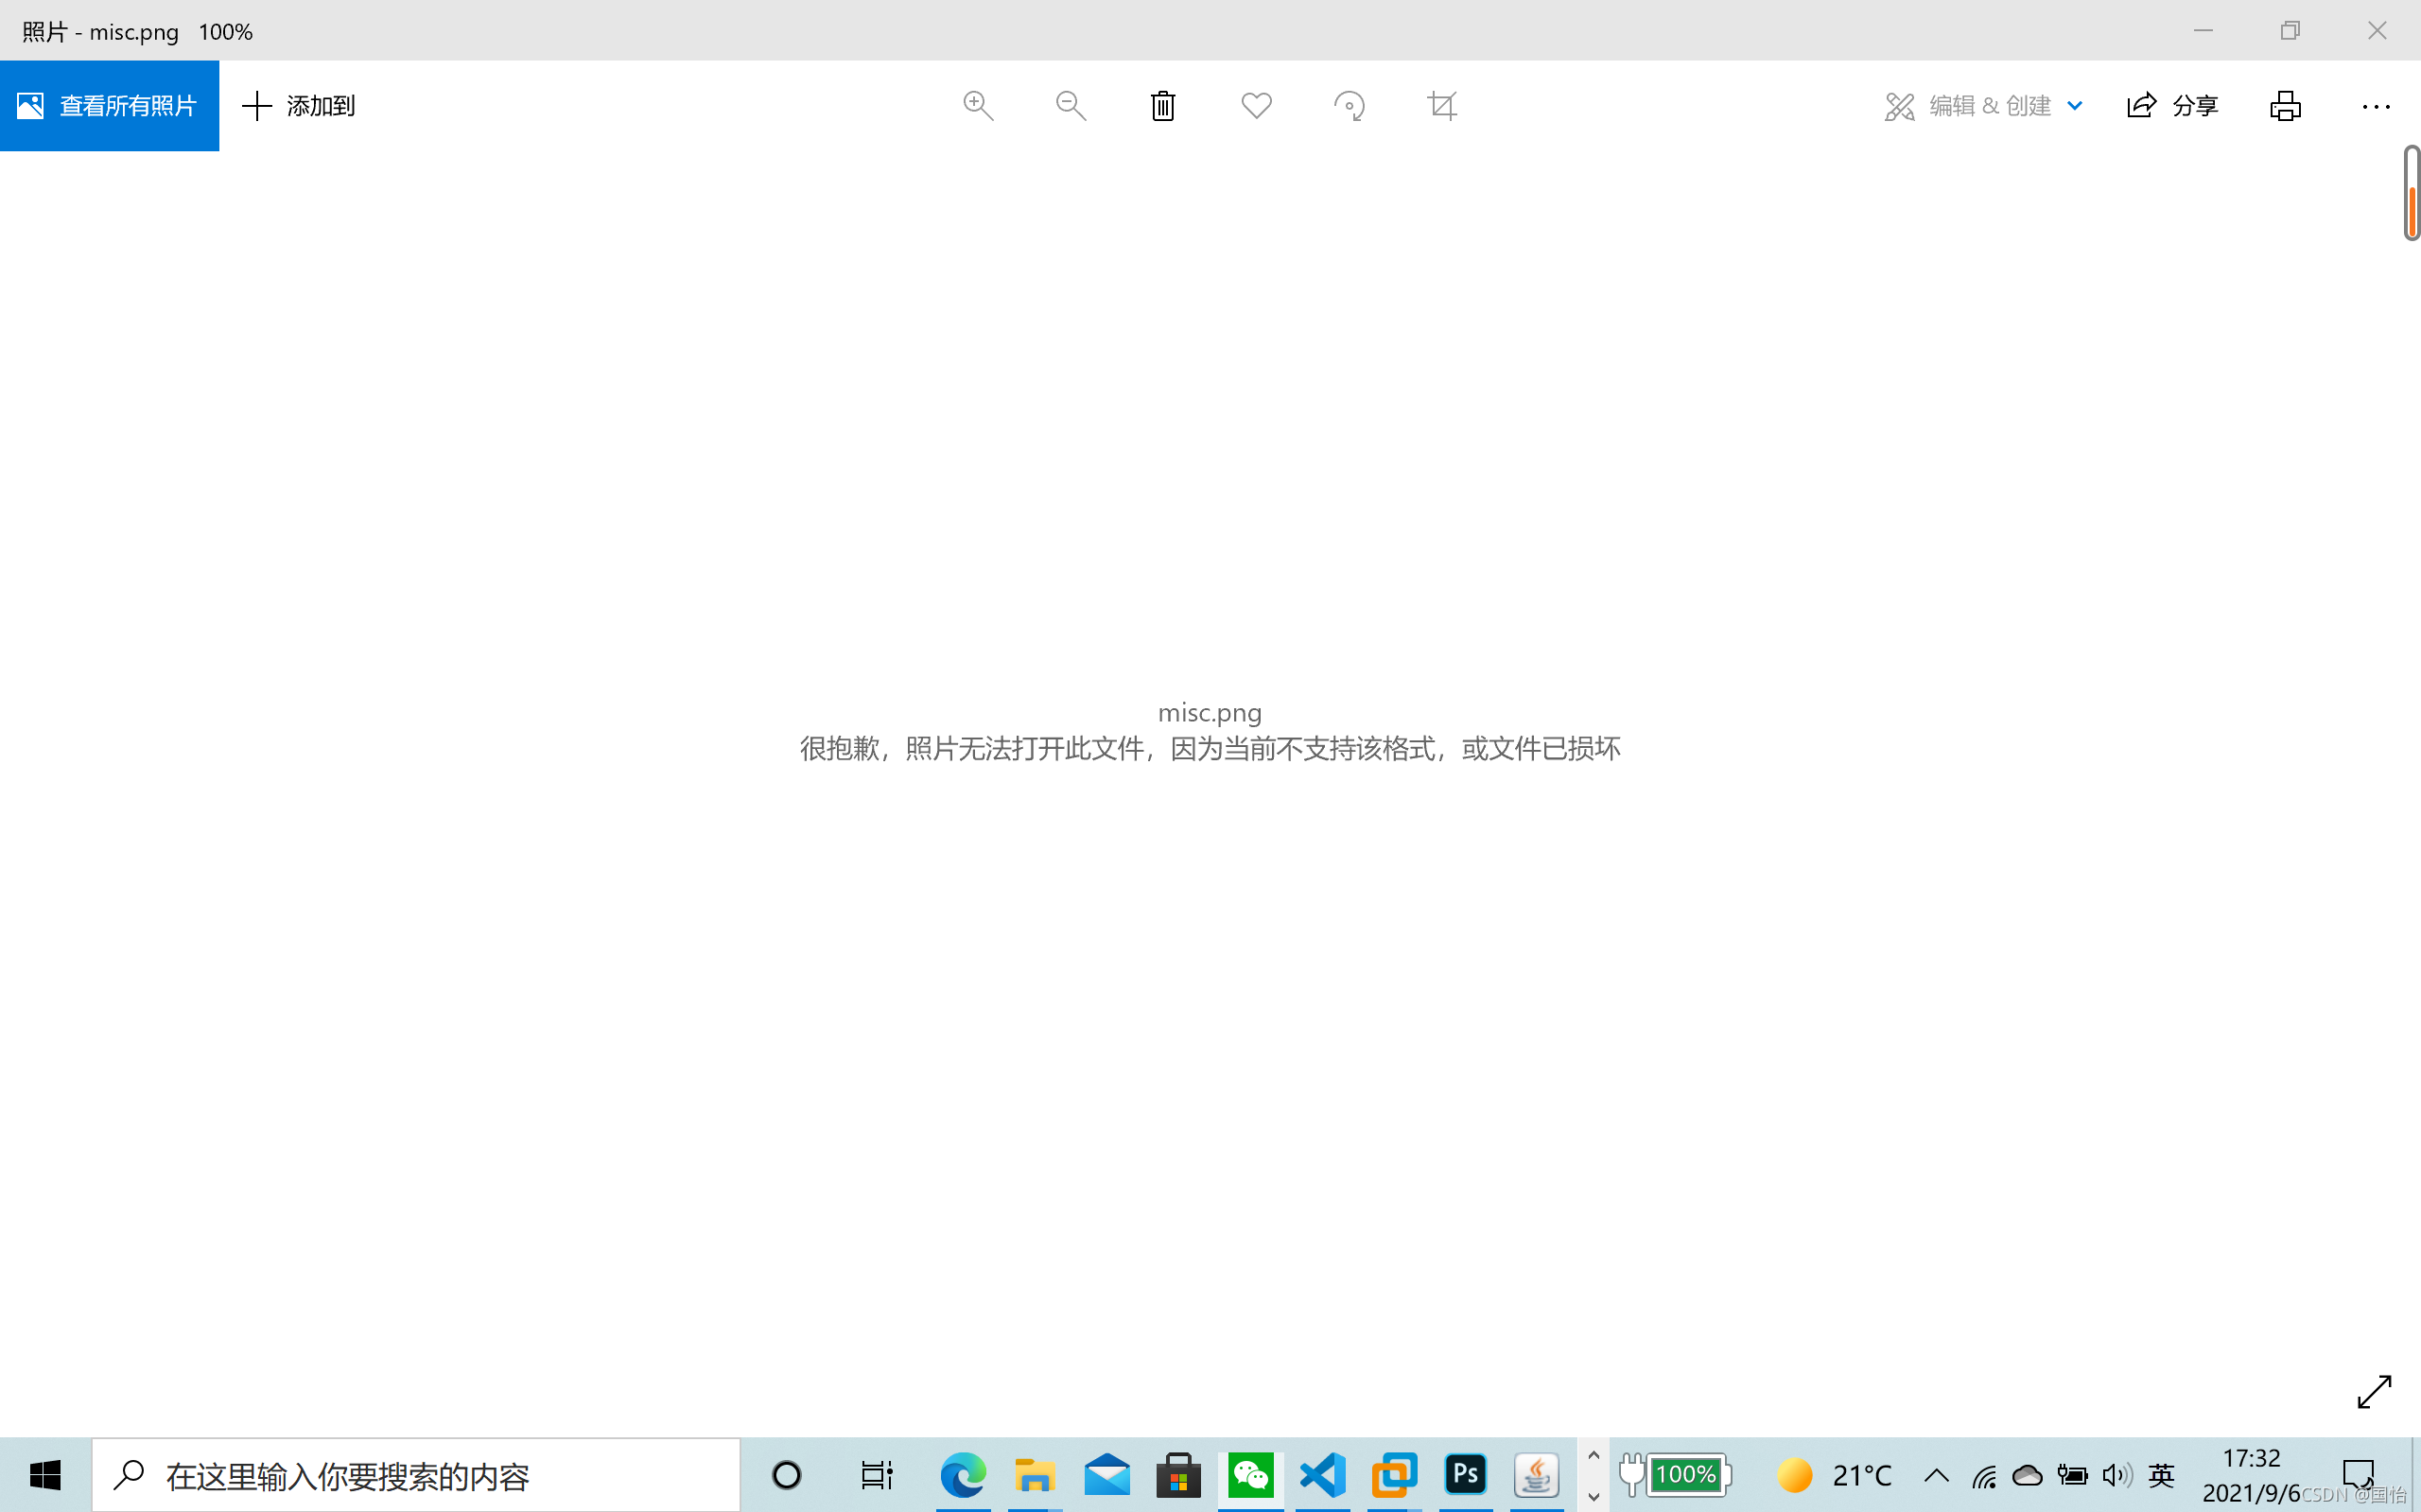Click the zoom out magnifier icon
2421x1512 pixels.
pyautogui.click(x=1070, y=105)
